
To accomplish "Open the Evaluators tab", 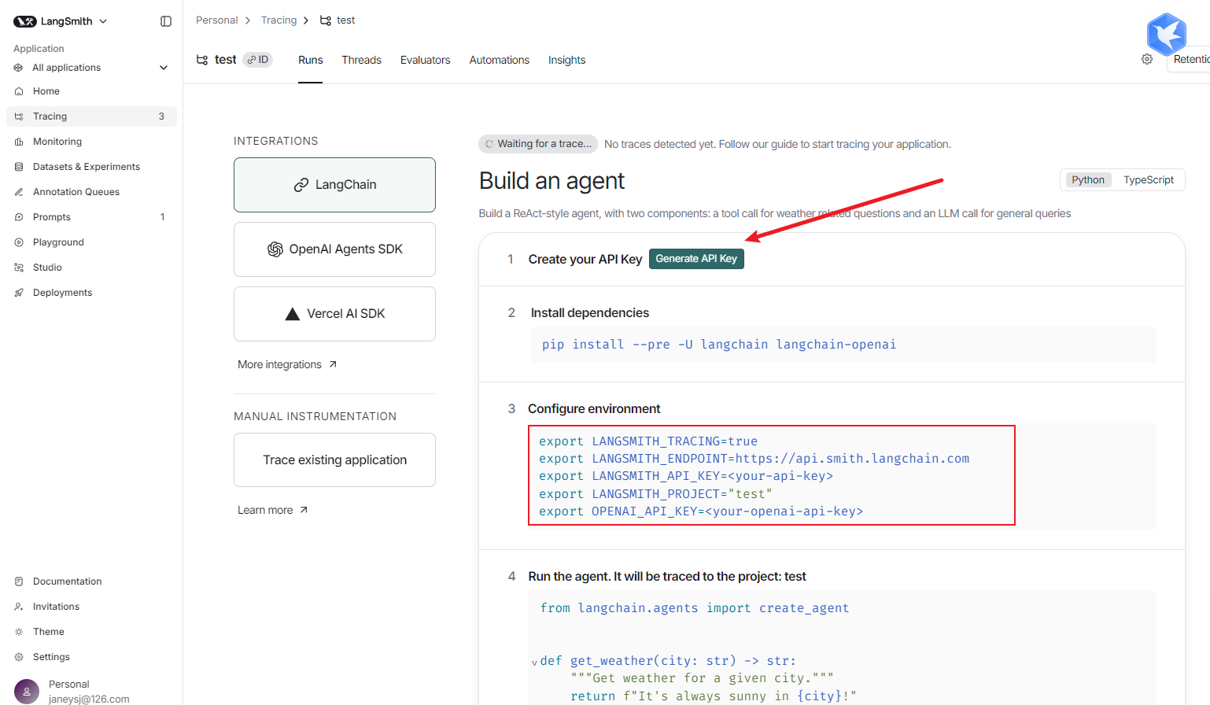I will coord(426,60).
